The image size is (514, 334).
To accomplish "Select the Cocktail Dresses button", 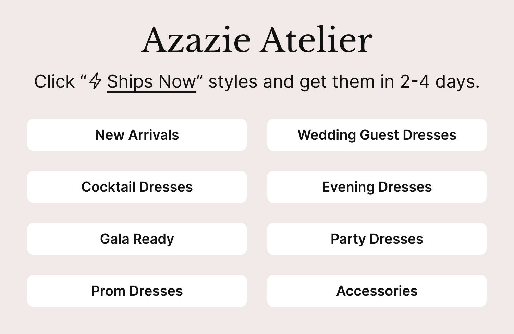I will tap(137, 187).
